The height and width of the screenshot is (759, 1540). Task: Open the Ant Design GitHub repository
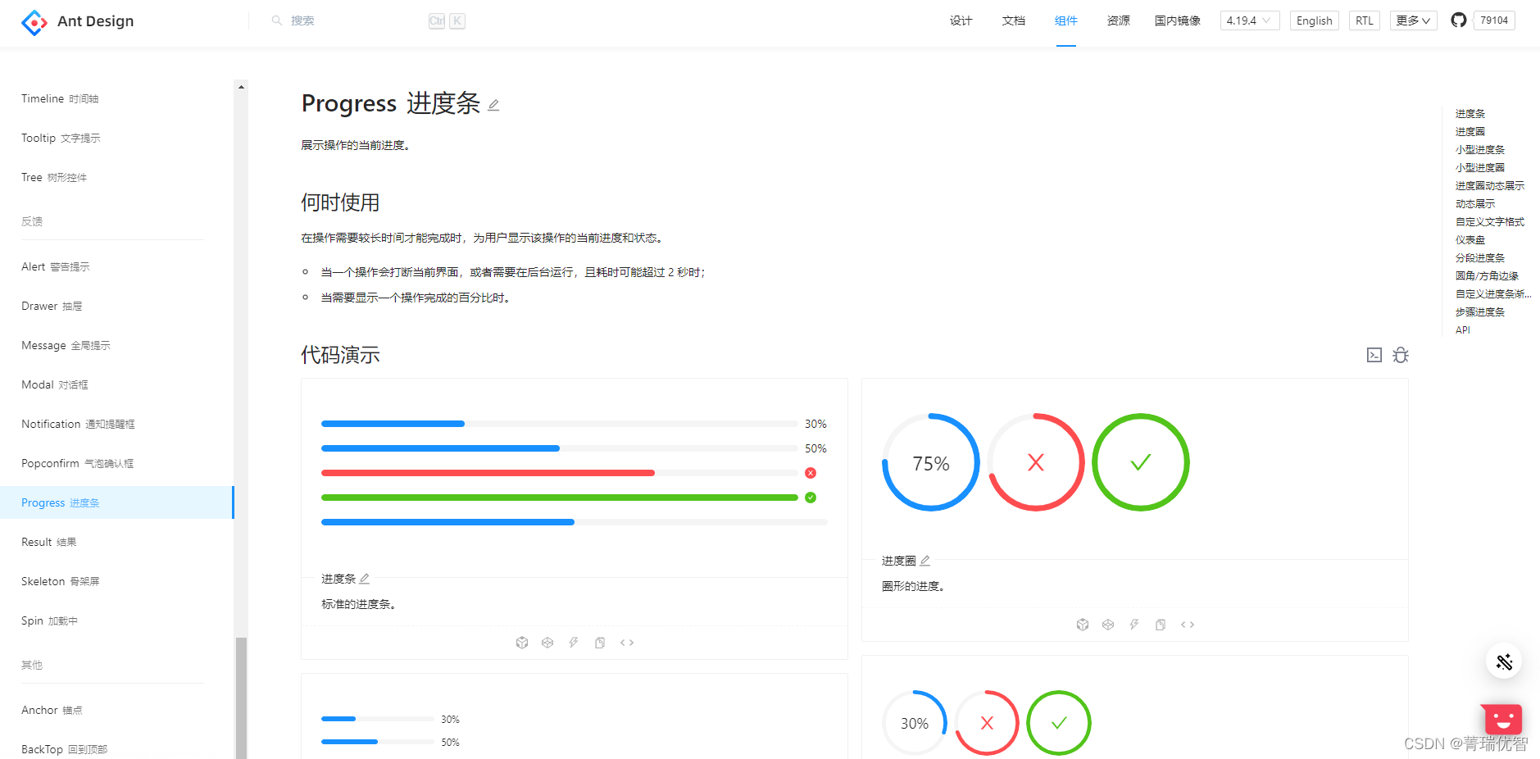tap(1458, 20)
